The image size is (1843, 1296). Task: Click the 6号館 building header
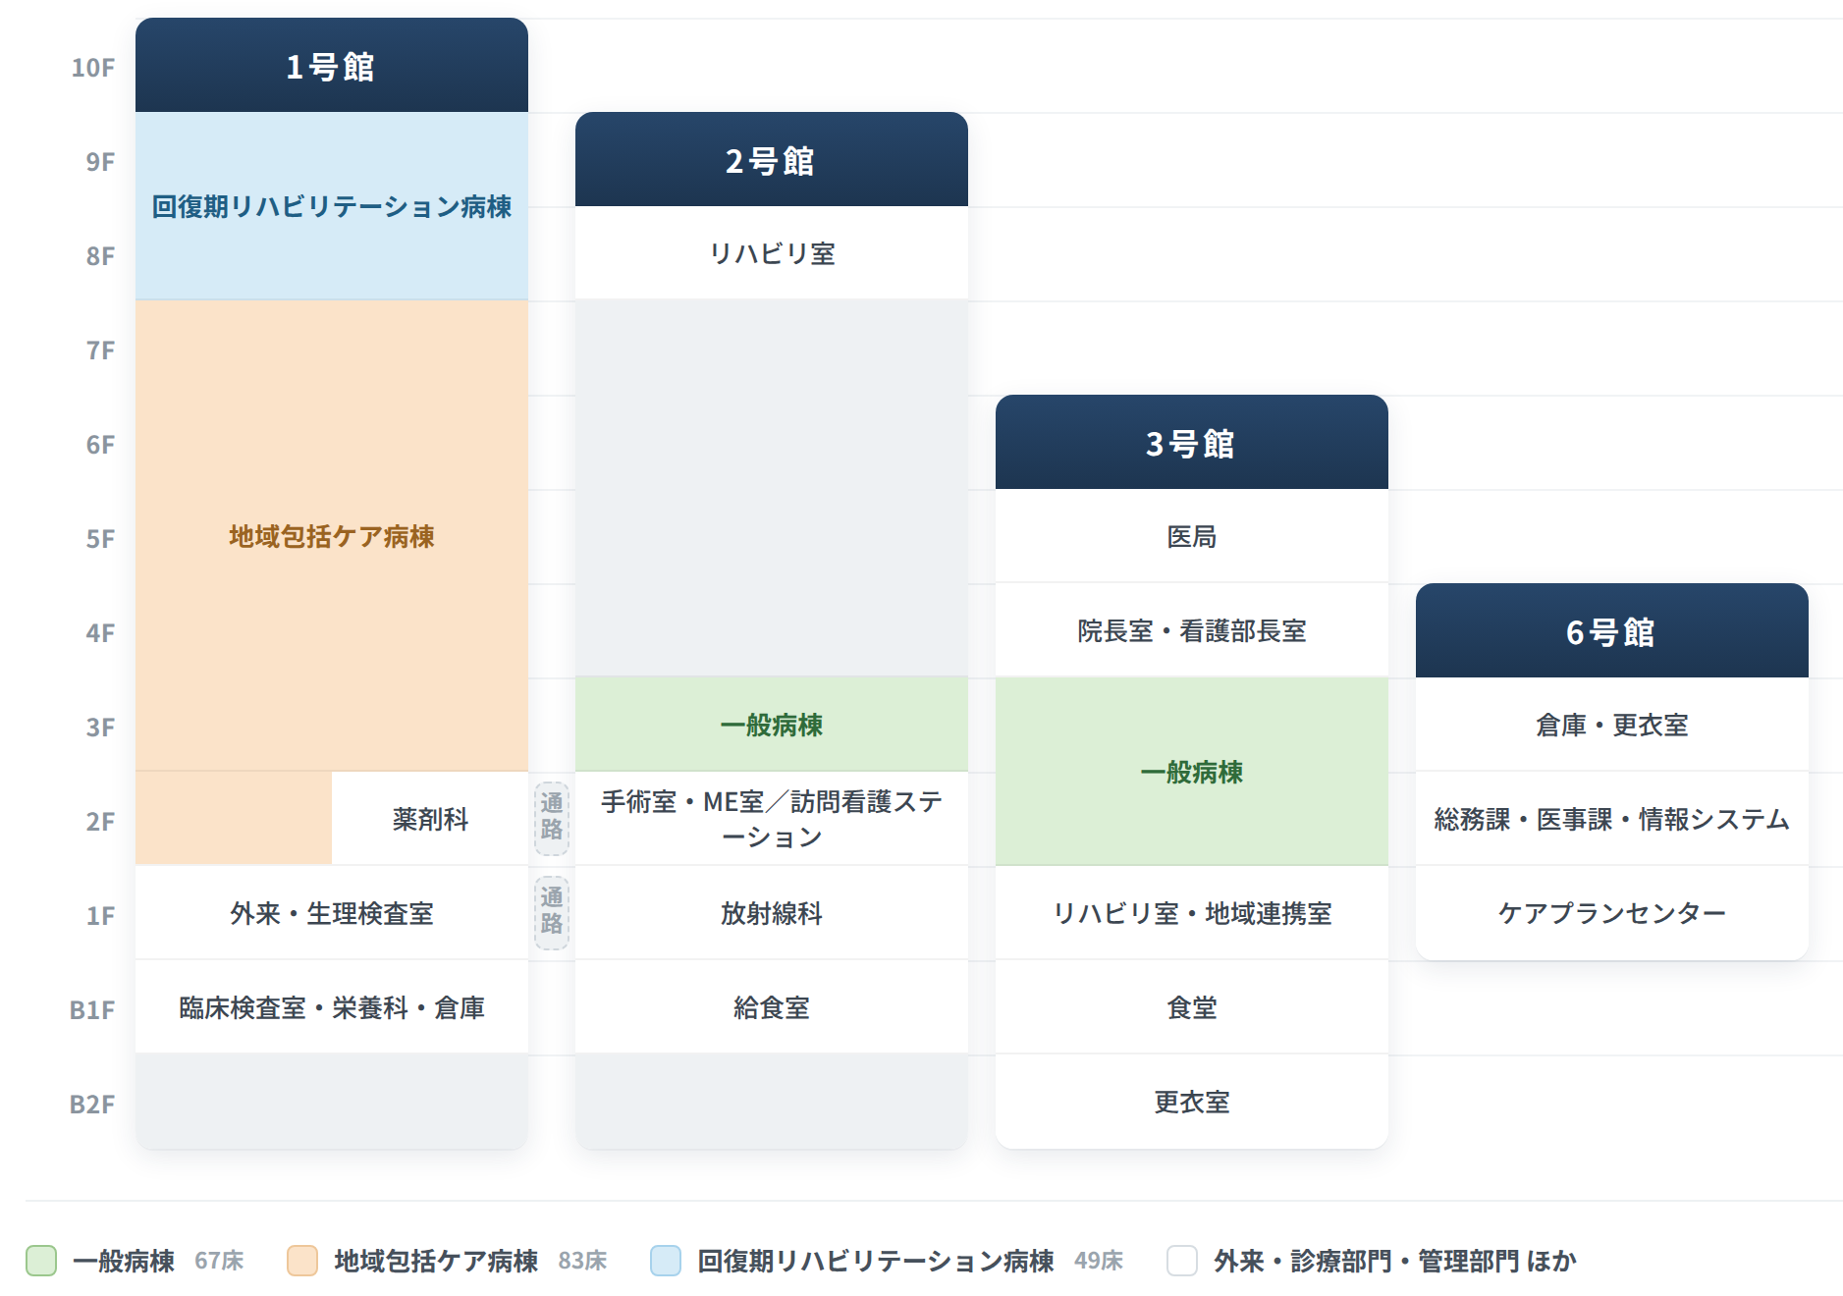point(1612,630)
